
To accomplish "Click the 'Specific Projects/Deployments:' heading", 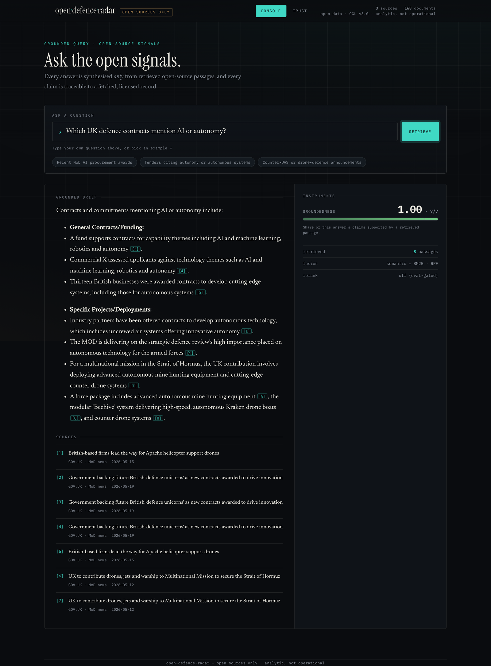I will [111, 309].
